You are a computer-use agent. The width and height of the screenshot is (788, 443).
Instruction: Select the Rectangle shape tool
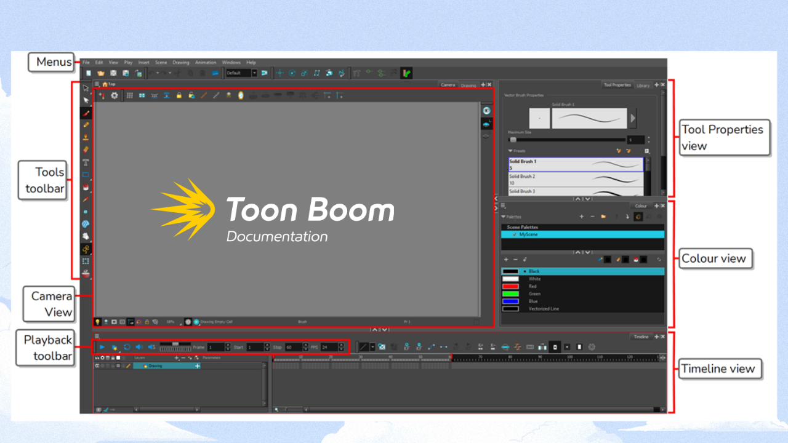(86, 175)
